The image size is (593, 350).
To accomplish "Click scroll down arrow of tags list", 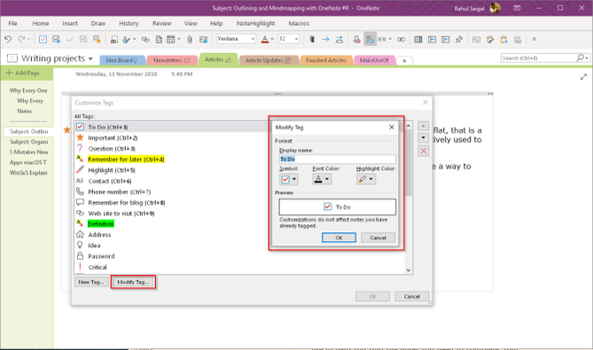I will point(408,270).
